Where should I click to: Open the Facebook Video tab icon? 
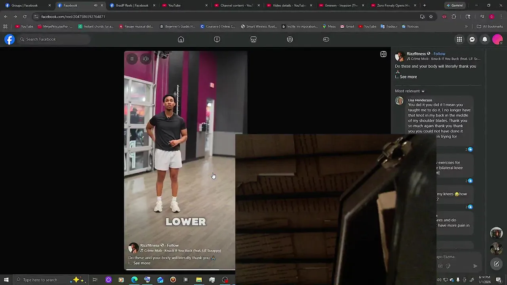[x=217, y=39]
